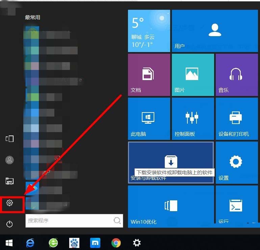Open the 运行 run tile
This screenshot has width=260, height=250.
[x=237, y=206]
